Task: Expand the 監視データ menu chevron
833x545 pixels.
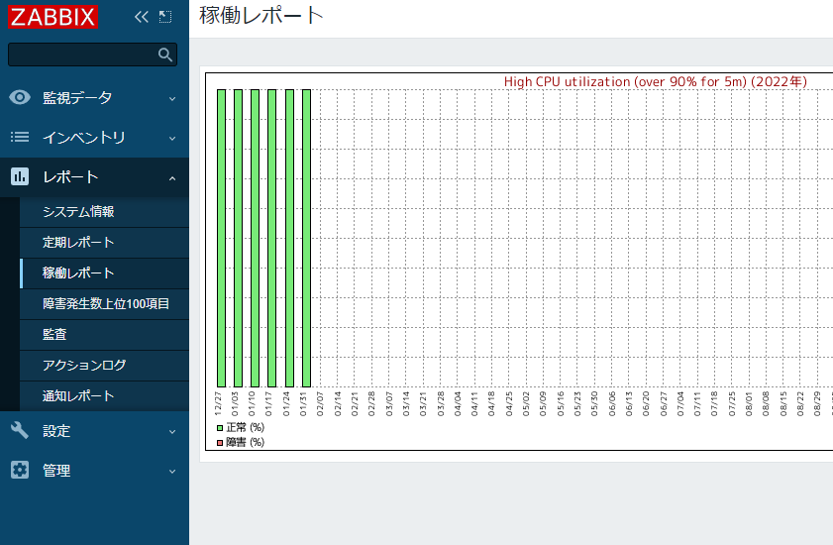Action: coord(172,98)
